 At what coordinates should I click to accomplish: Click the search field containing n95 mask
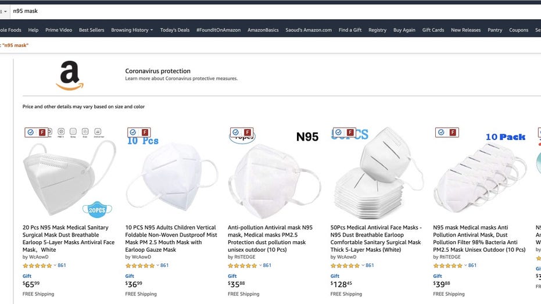[273, 11]
